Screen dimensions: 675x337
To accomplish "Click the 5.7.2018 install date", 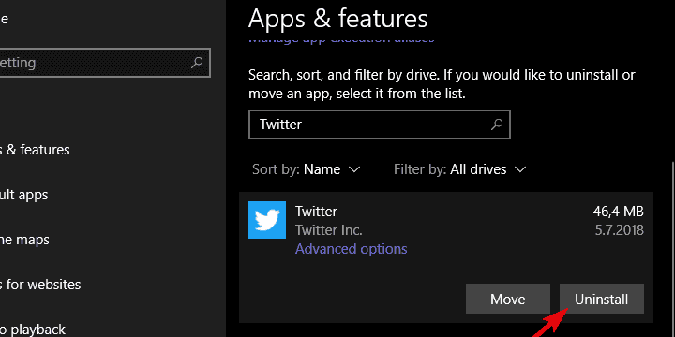I will (x=620, y=230).
